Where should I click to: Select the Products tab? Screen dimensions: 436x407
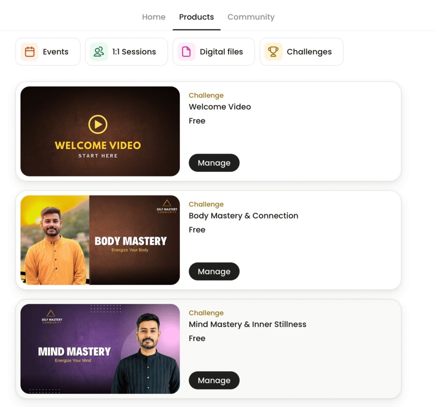pos(196,17)
